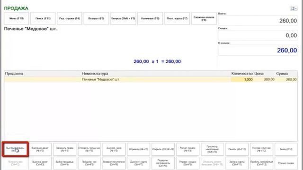This screenshot has width=303, height=170.
Task: Click the Поиск (F11) search button
Action: pos(43,18)
